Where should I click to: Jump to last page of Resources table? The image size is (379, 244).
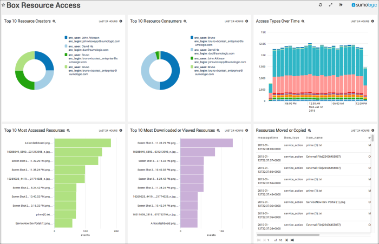point(292,240)
